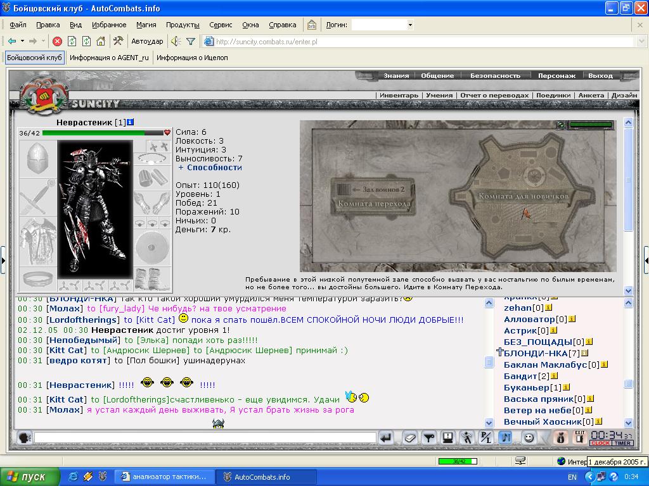This screenshot has width=649, height=486.
Task: Open the Сервис menu
Action: pos(221,25)
